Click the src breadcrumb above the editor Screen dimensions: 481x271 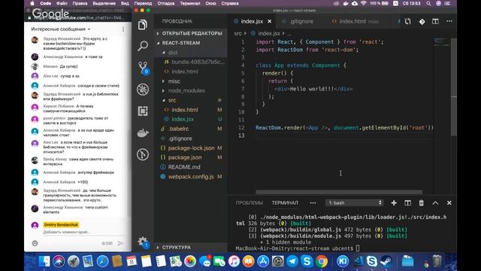(x=237, y=33)
